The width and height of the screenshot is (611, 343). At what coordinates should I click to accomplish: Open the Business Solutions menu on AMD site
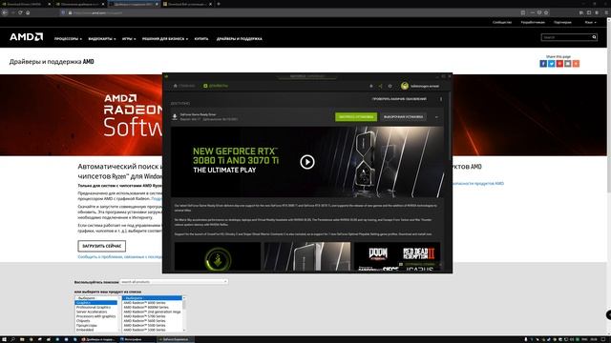(x=165, y=39)
